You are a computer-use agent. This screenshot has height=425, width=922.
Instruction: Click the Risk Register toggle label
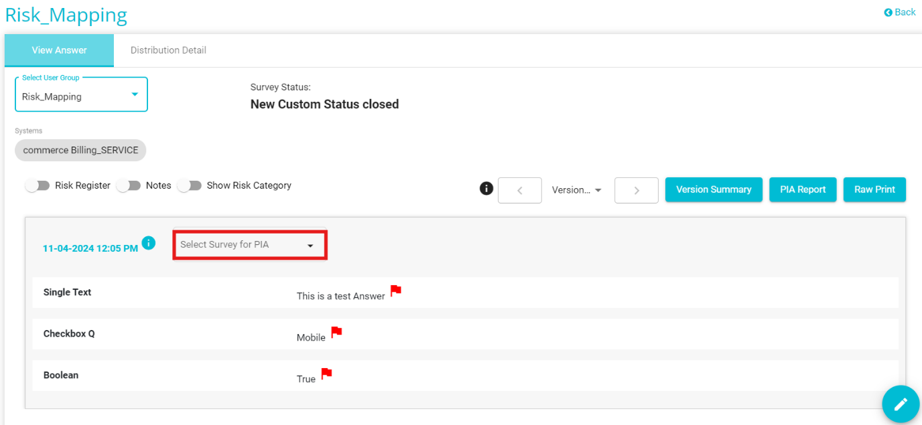[83, 185]
